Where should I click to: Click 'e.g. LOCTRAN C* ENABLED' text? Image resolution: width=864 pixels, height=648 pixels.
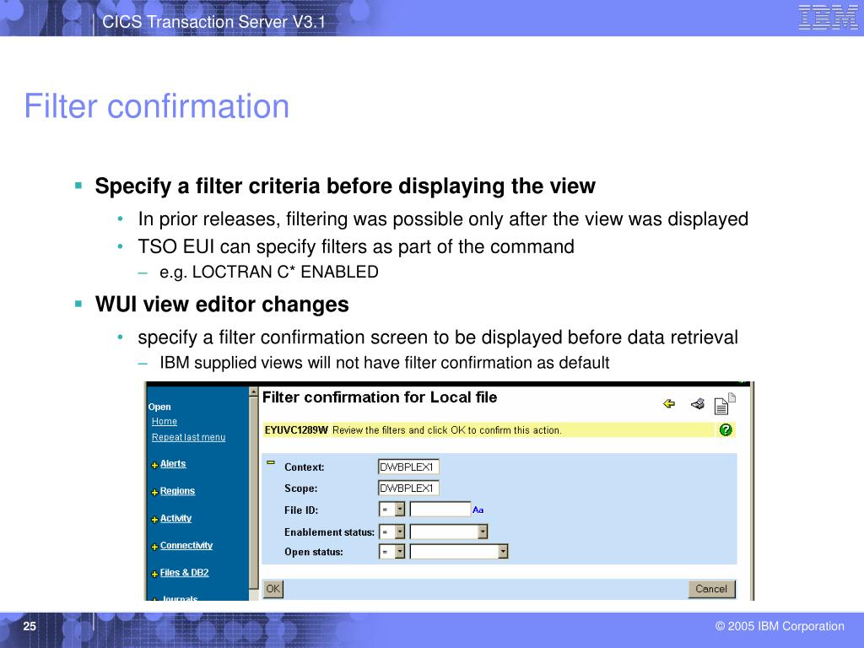269,272
